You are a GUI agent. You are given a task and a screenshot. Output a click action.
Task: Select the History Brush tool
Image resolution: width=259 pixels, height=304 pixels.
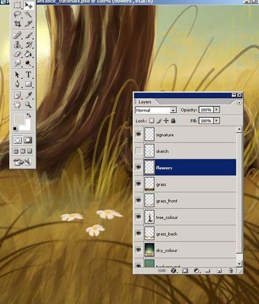28,45
